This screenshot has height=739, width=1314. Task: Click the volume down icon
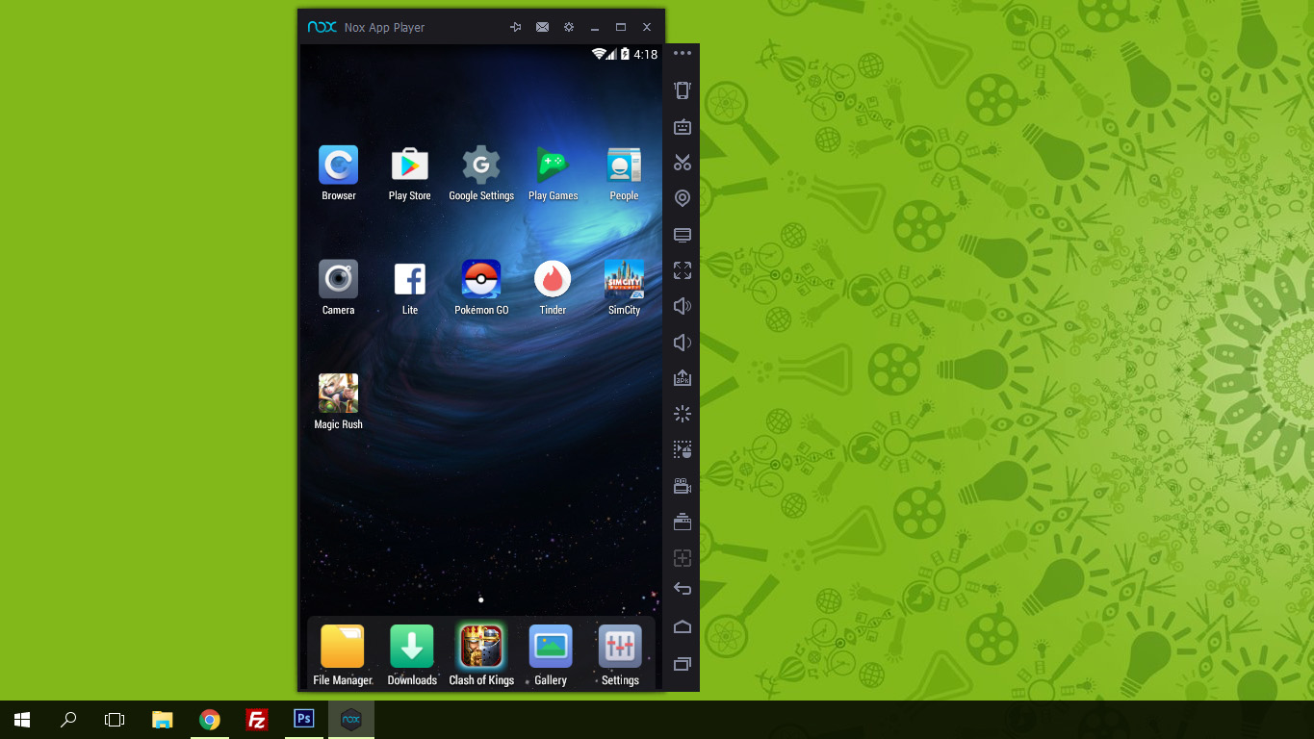[683, 343]
